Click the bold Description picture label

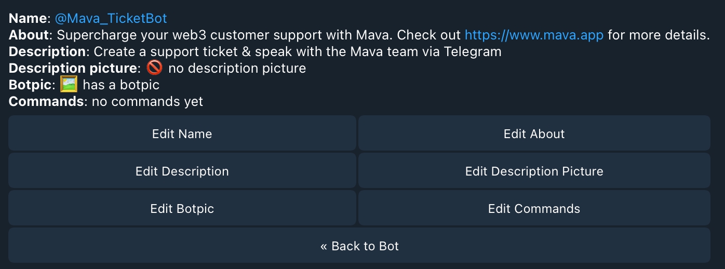pyautogui.click(x=73, y=69)
